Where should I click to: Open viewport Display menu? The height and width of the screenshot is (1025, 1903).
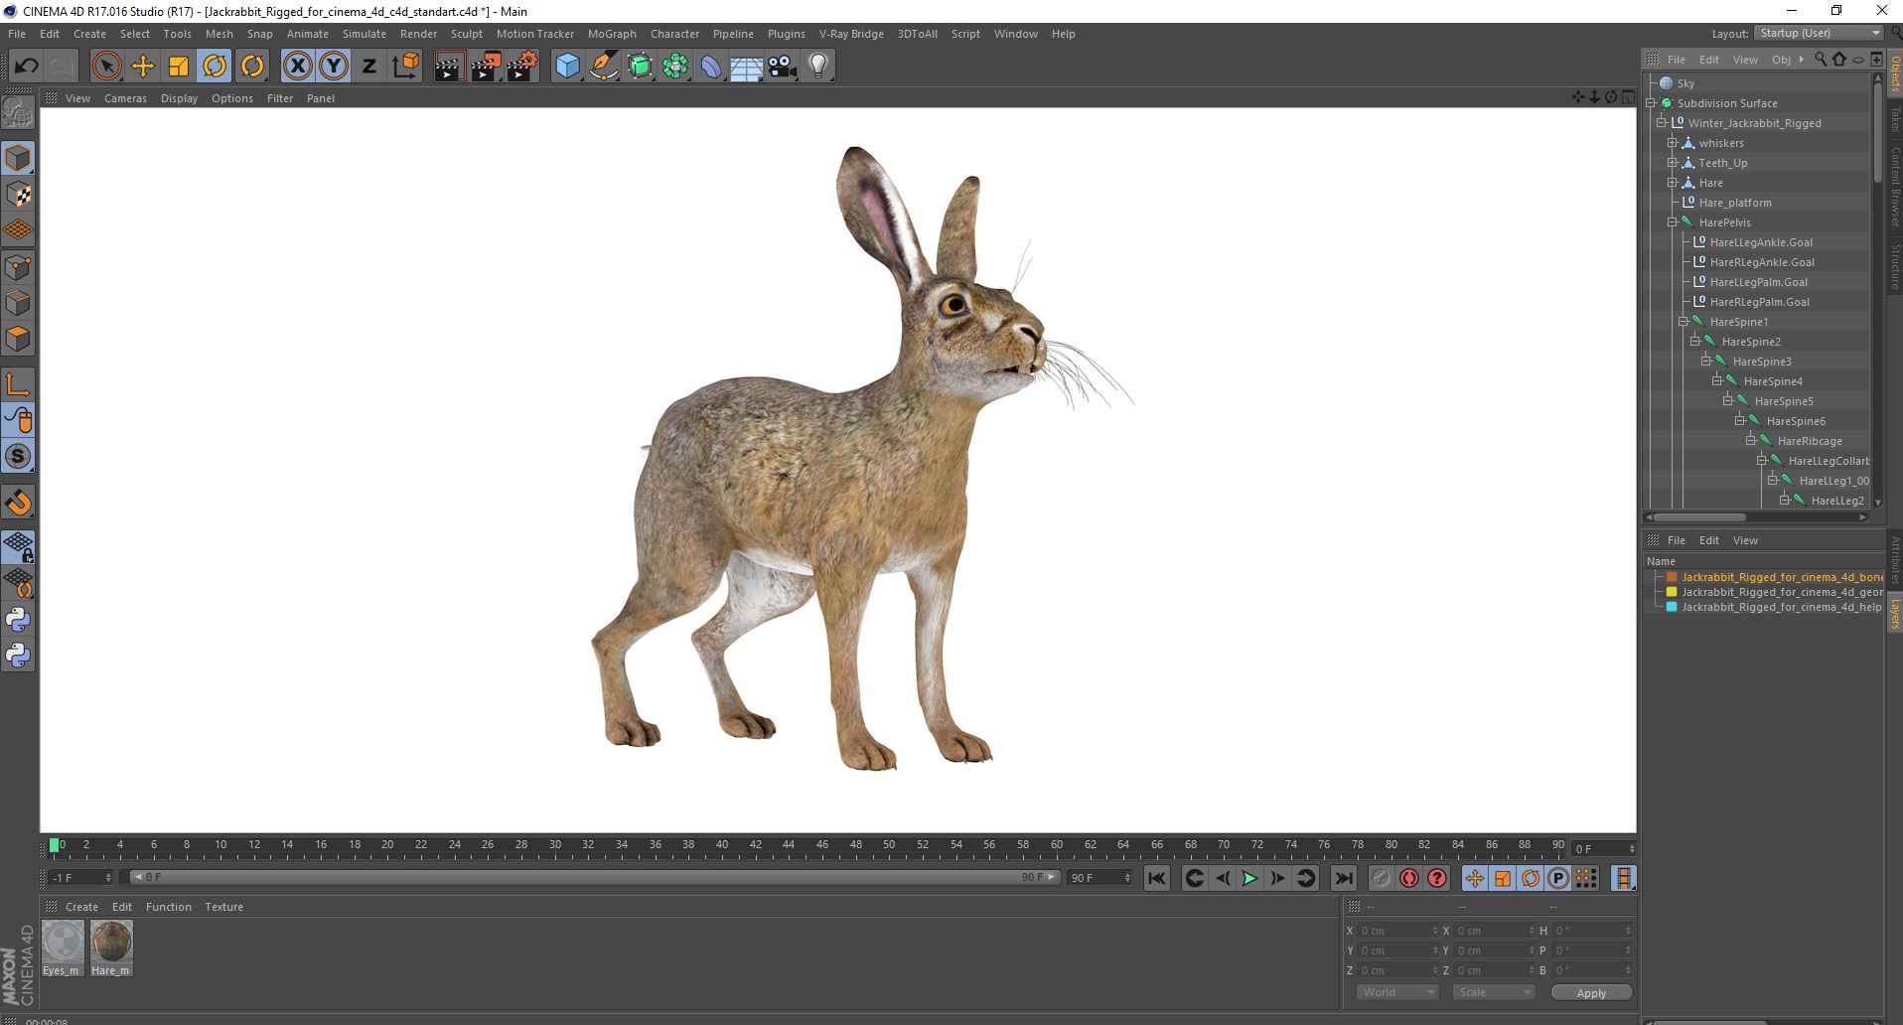point(179,98)
